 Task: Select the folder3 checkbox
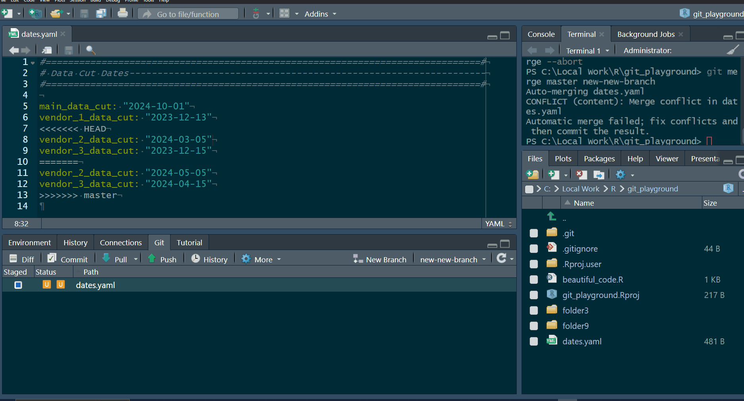534,311
